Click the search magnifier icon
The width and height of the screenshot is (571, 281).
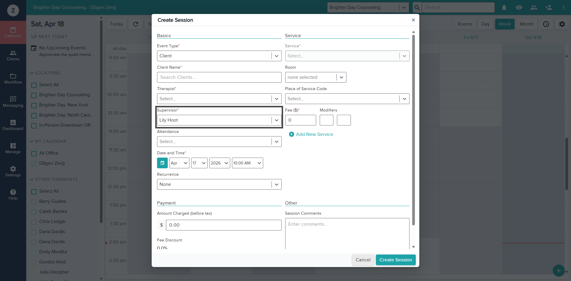[x=417, y=7]
